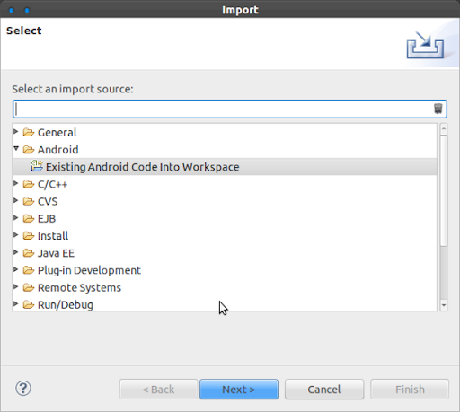Expand the Run/Debug category

[16, 303]
